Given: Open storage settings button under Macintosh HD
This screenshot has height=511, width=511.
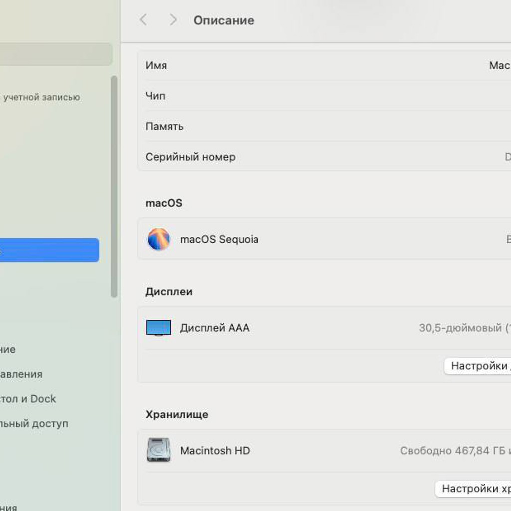Looking at the screenshot, I should tap(473, 489).
